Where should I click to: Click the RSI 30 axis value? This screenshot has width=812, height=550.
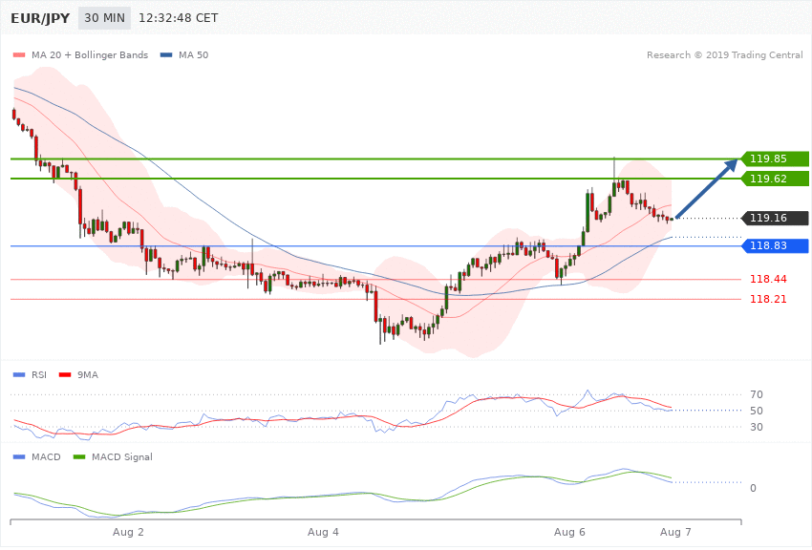[x=756, y=428]
